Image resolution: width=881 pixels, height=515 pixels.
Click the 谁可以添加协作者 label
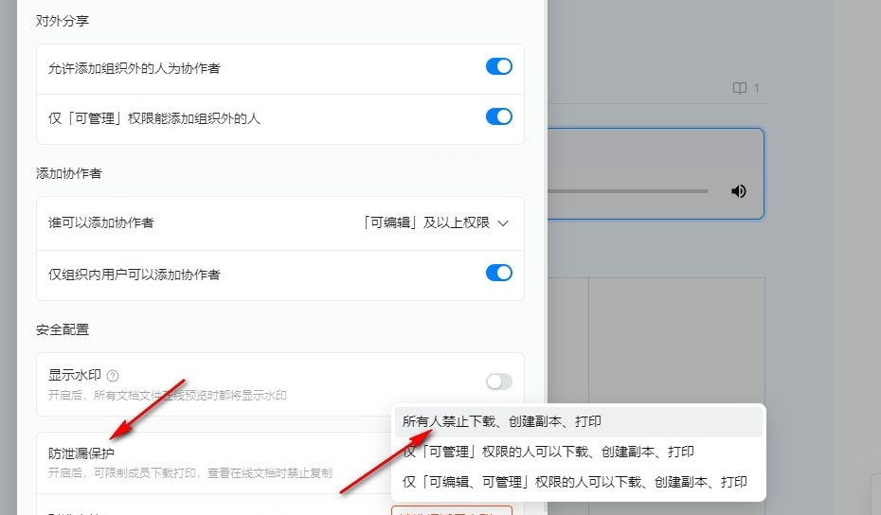101,223
